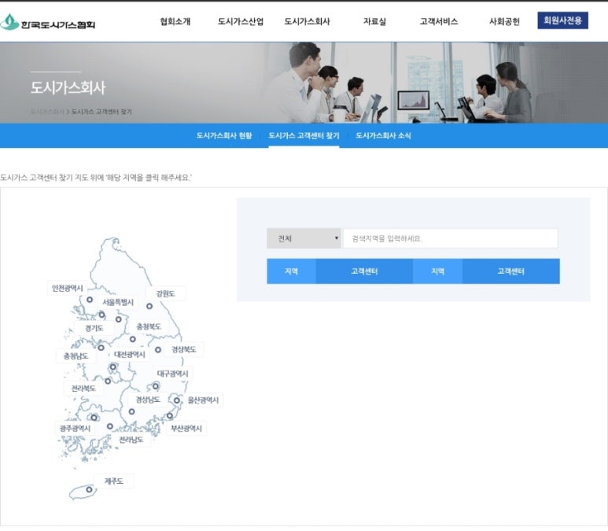Click the map marker dot for 전라남도
The width and height of the screenshot is (608, 531).
click(x=110, y=426)
